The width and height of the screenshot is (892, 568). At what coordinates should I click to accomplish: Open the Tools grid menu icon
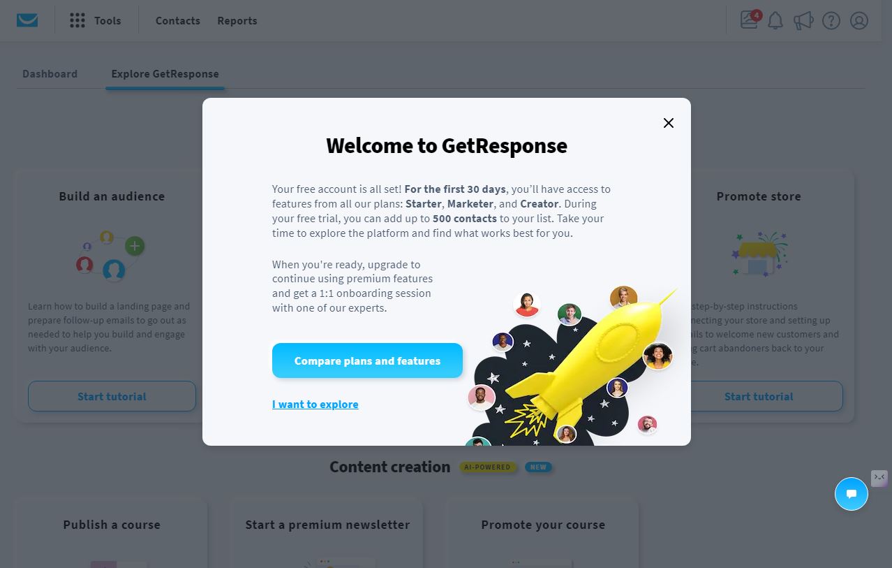[77, 20]
